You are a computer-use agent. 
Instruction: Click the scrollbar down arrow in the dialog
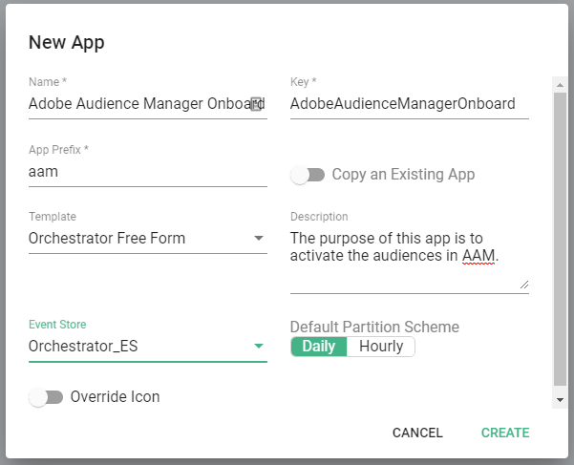click(x=560, y=399)
